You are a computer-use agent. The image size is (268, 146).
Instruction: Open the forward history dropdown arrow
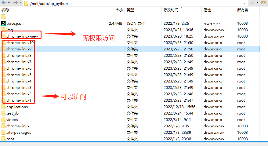[x=20, y=3]
